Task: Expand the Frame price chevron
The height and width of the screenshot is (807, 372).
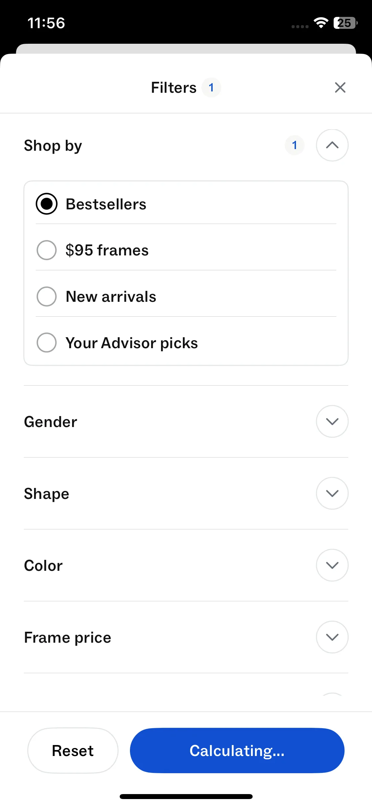Action: (x=332, y=637)
